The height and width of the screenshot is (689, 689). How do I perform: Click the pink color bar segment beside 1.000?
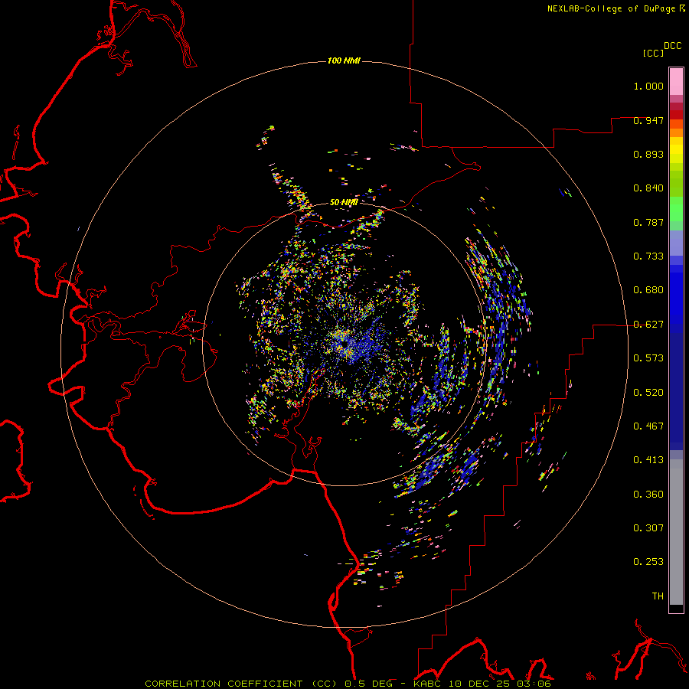(x=676, y=82)
